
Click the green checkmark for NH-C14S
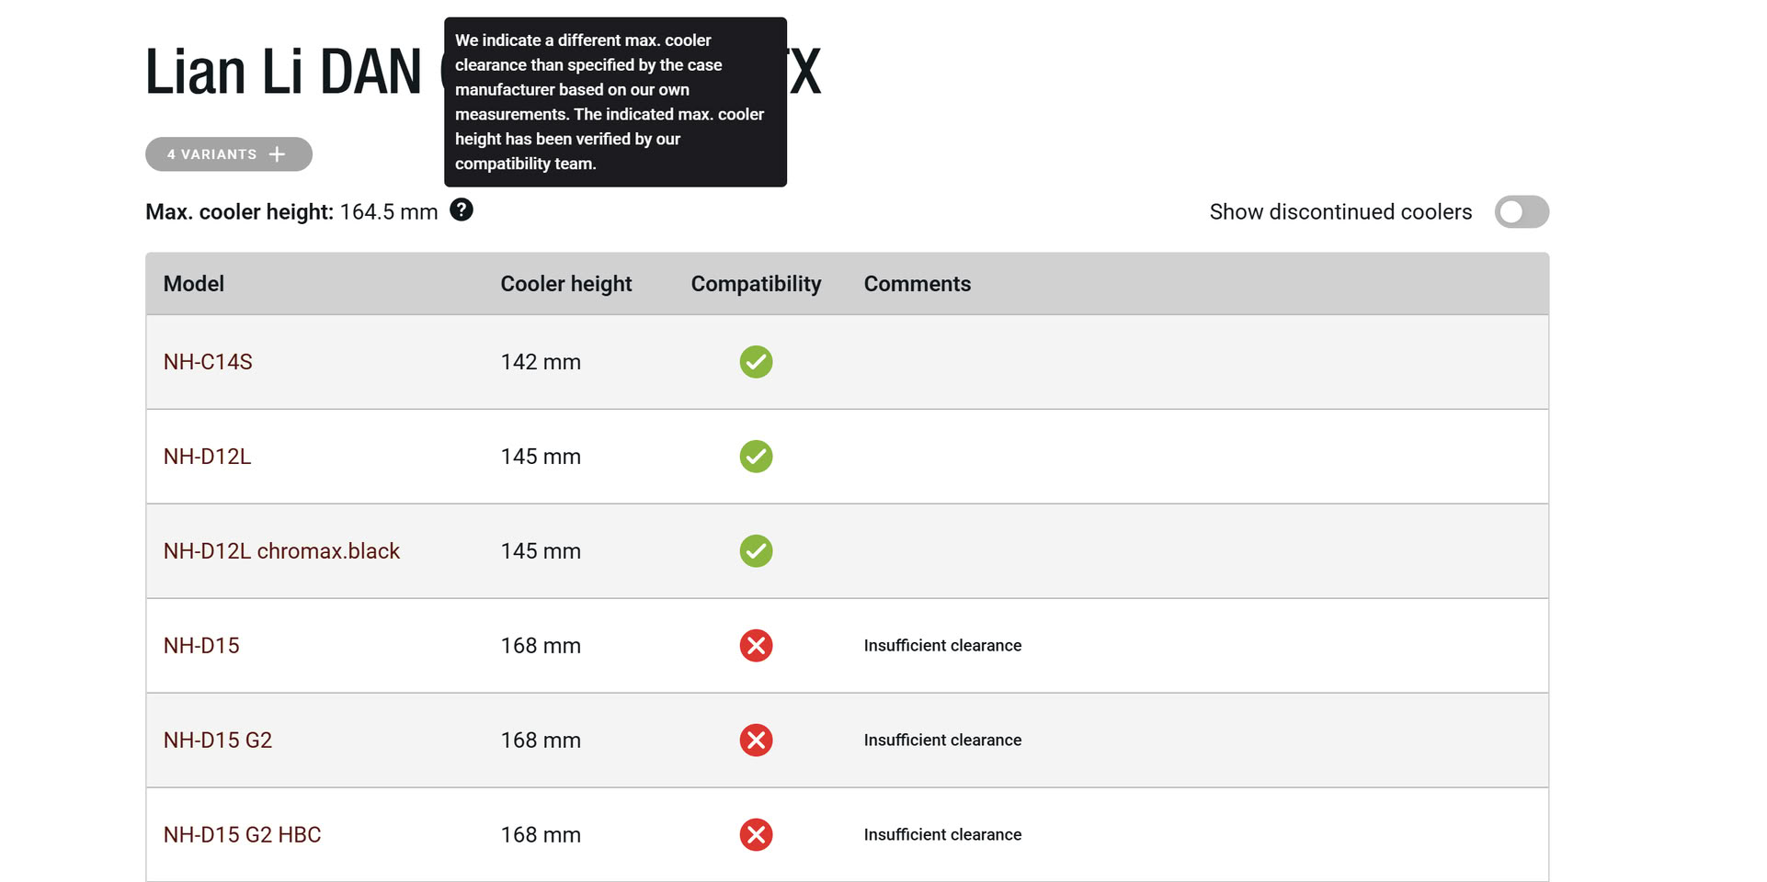756,362
